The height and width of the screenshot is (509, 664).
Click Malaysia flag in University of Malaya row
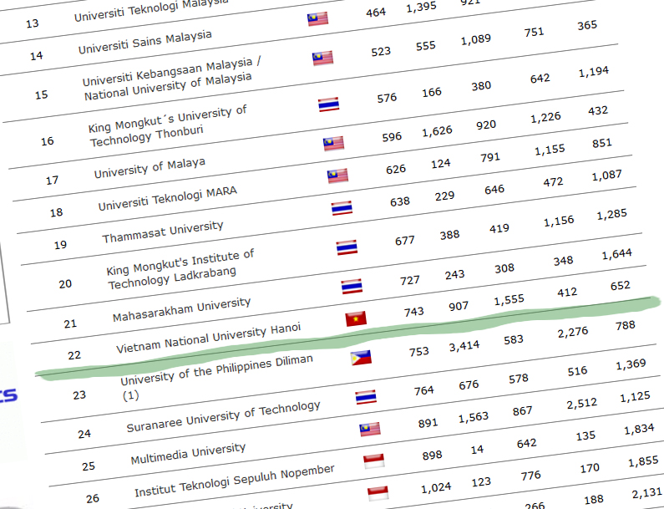[x=333, y=143]
